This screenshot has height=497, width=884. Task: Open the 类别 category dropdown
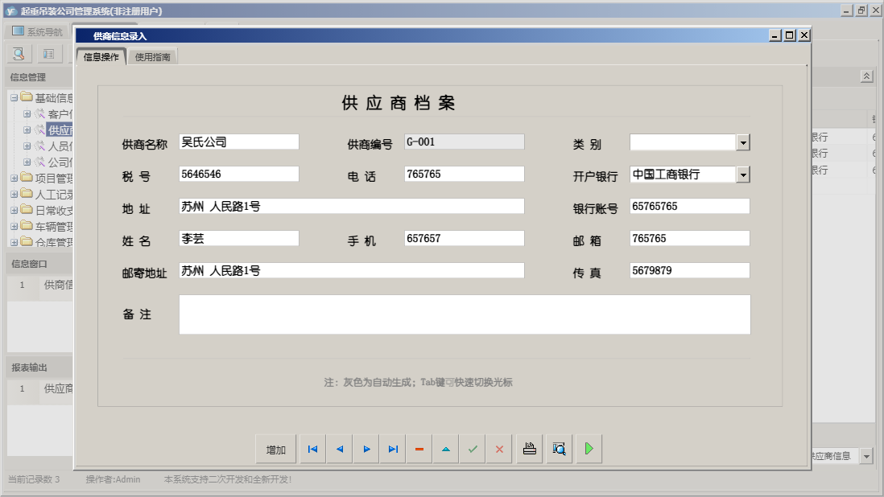(x=743, y=142)
